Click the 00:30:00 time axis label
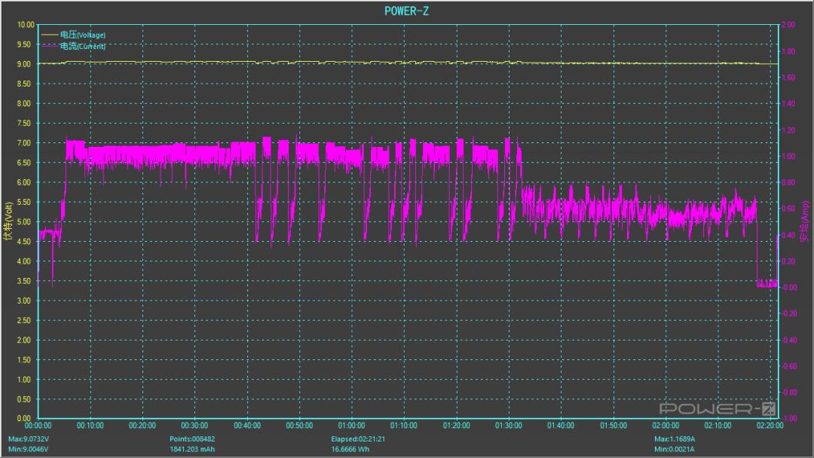This screenshot has width=814, height=458. pyautogui.click(x=194, y=426)
